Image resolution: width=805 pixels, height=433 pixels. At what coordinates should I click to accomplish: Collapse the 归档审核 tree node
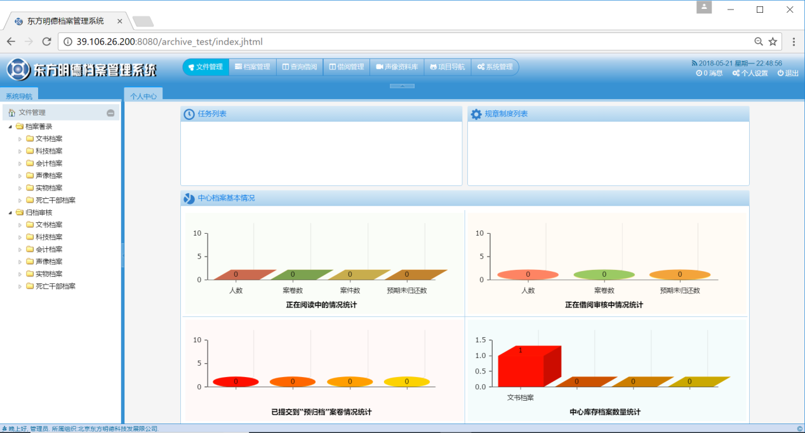[x=11, y=213]
